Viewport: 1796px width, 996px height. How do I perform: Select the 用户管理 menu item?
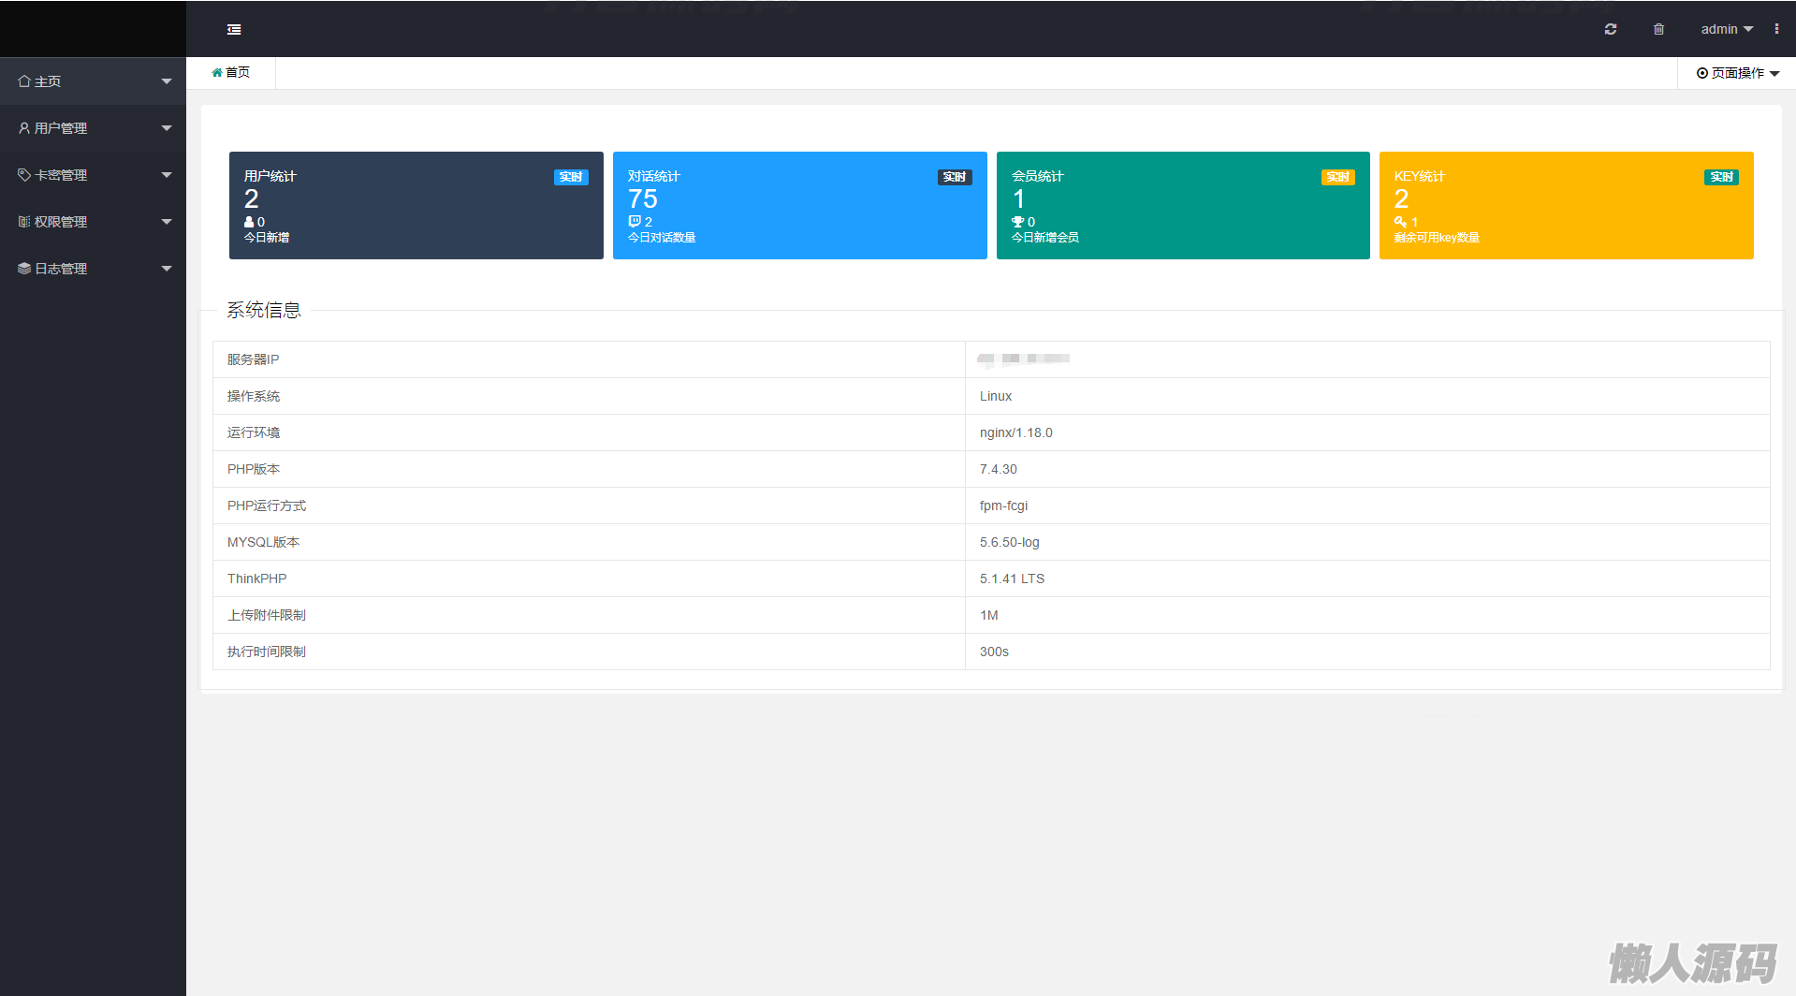[x=93, y=128]
